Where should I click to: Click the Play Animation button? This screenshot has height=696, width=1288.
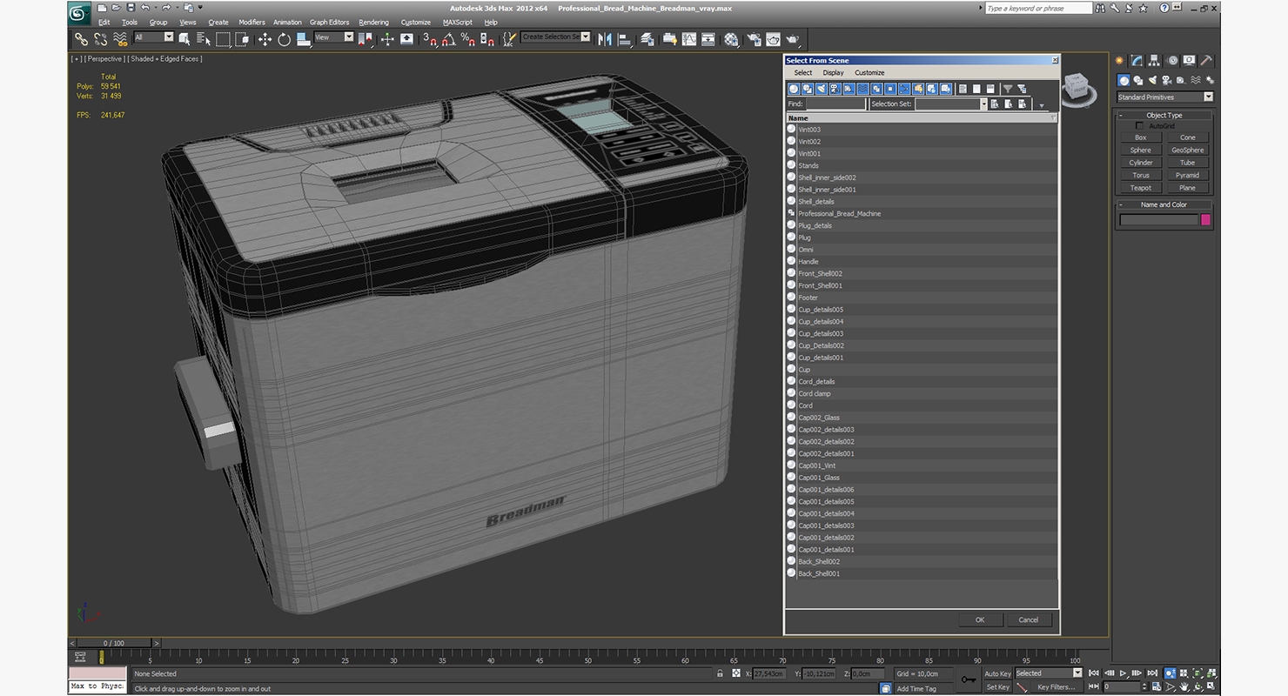(1124, 673)
